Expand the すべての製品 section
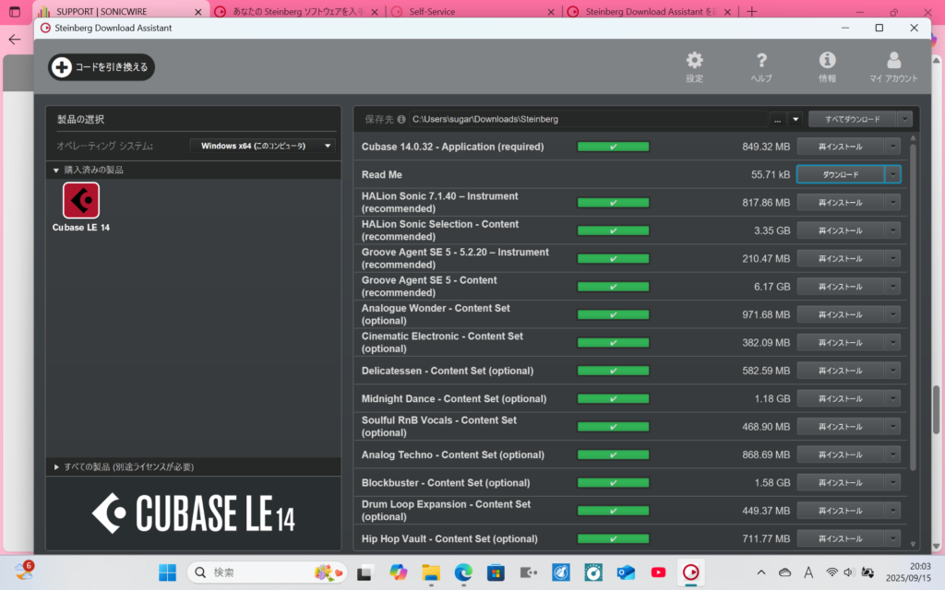 56,467
